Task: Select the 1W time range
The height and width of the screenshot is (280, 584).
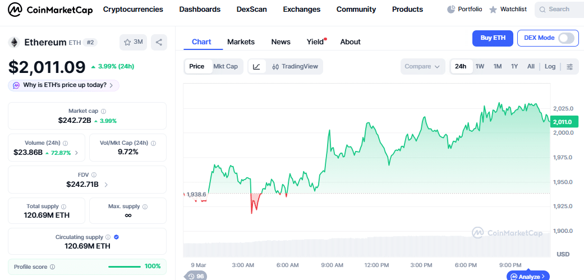Action: pos(480,67)
